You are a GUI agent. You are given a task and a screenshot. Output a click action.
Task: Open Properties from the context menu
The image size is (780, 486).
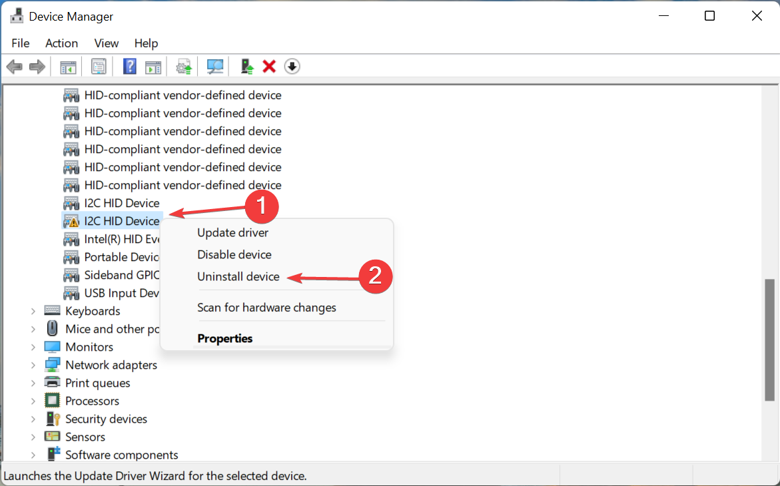click(x=224, y=338)
